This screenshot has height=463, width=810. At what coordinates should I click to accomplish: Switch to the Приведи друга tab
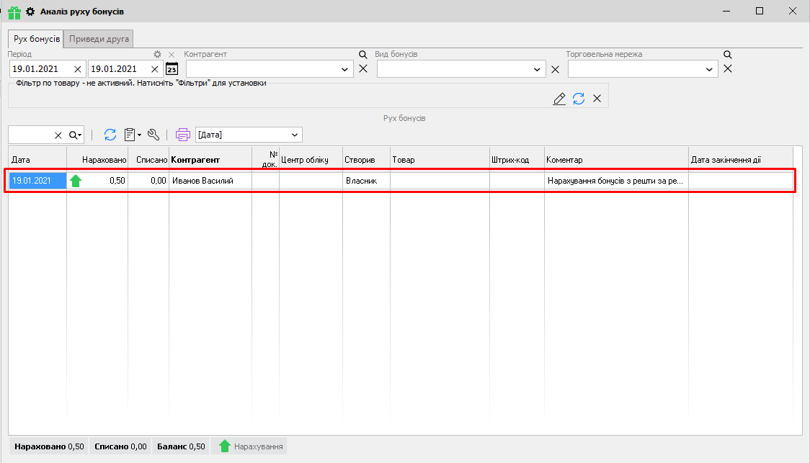99,39
